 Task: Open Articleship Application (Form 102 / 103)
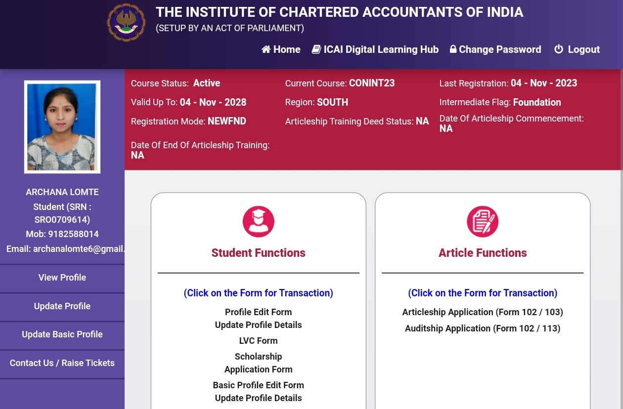[x=483, y=312]
